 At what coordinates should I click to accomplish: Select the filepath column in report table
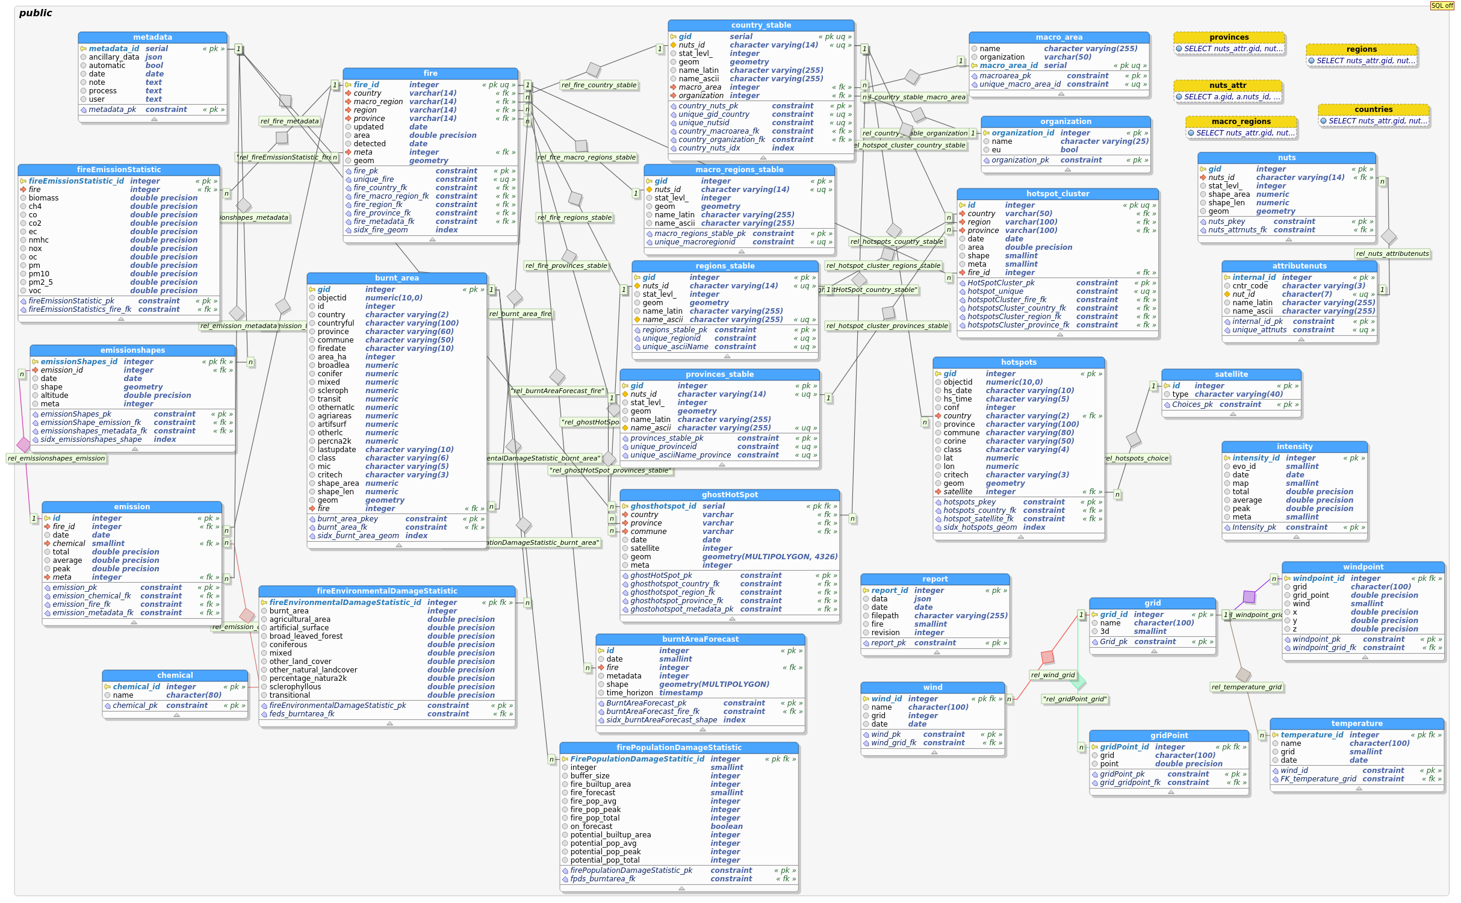coord(935,616)
